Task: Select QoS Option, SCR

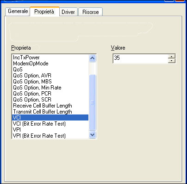Action: tap(50, 100)
